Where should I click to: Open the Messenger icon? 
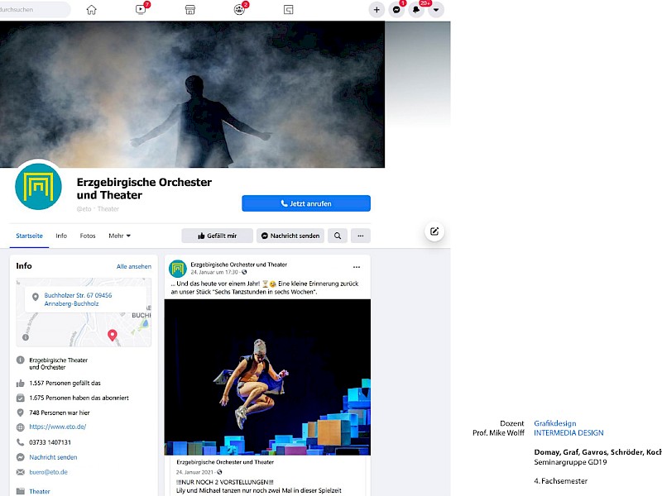(396, 10)
